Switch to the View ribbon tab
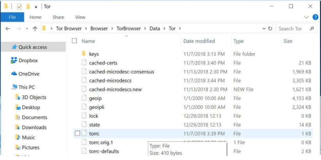 tap(80, 17)
